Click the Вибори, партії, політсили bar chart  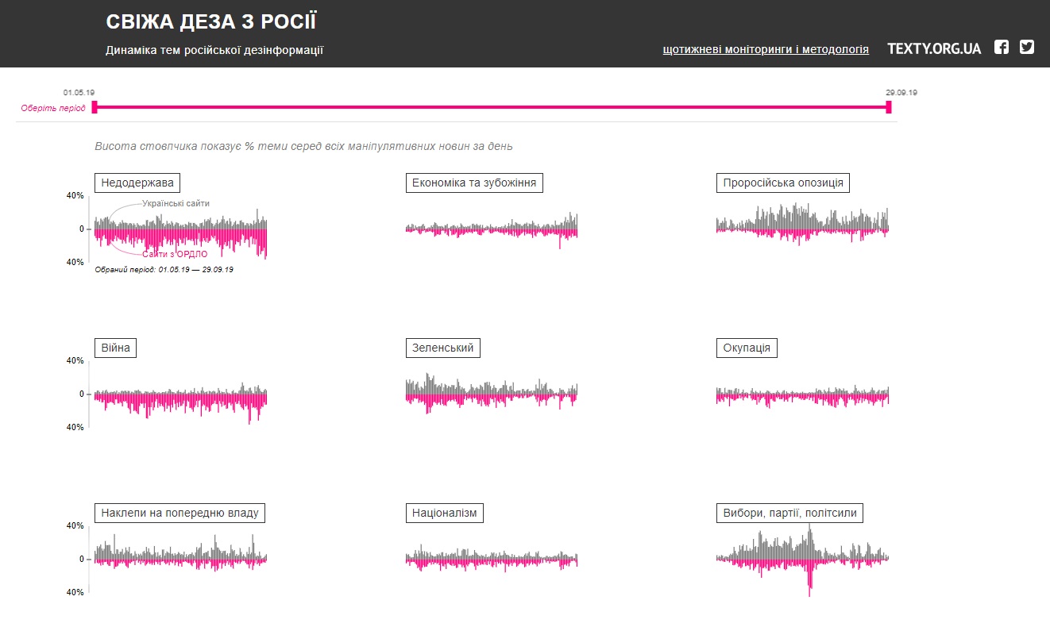click(x=802, y=559)
